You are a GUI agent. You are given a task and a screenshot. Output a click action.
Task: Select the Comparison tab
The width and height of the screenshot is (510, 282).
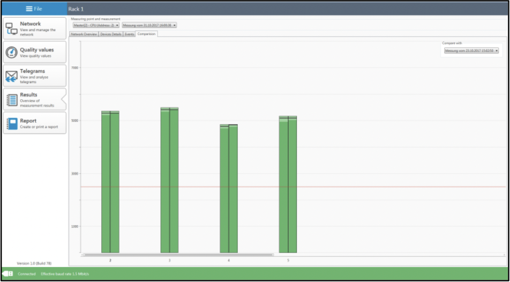146,34
